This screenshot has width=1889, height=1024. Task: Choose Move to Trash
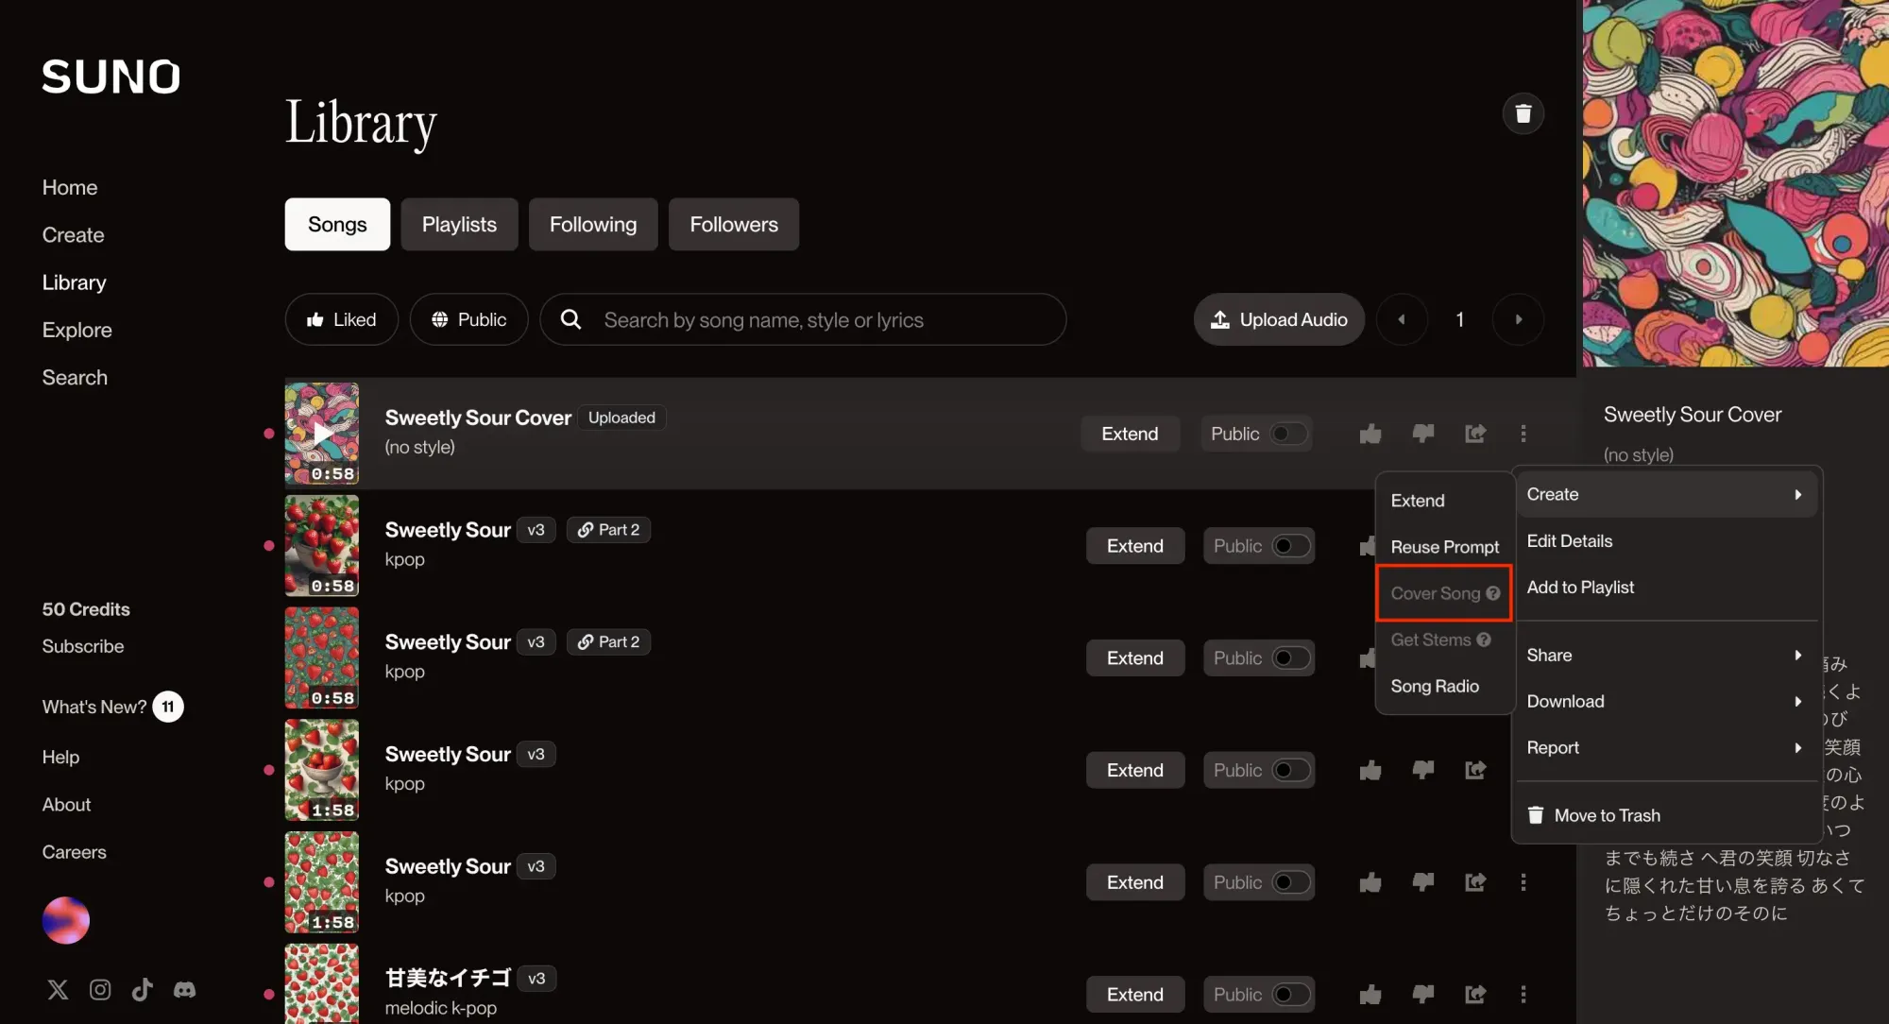[1666, 815]
